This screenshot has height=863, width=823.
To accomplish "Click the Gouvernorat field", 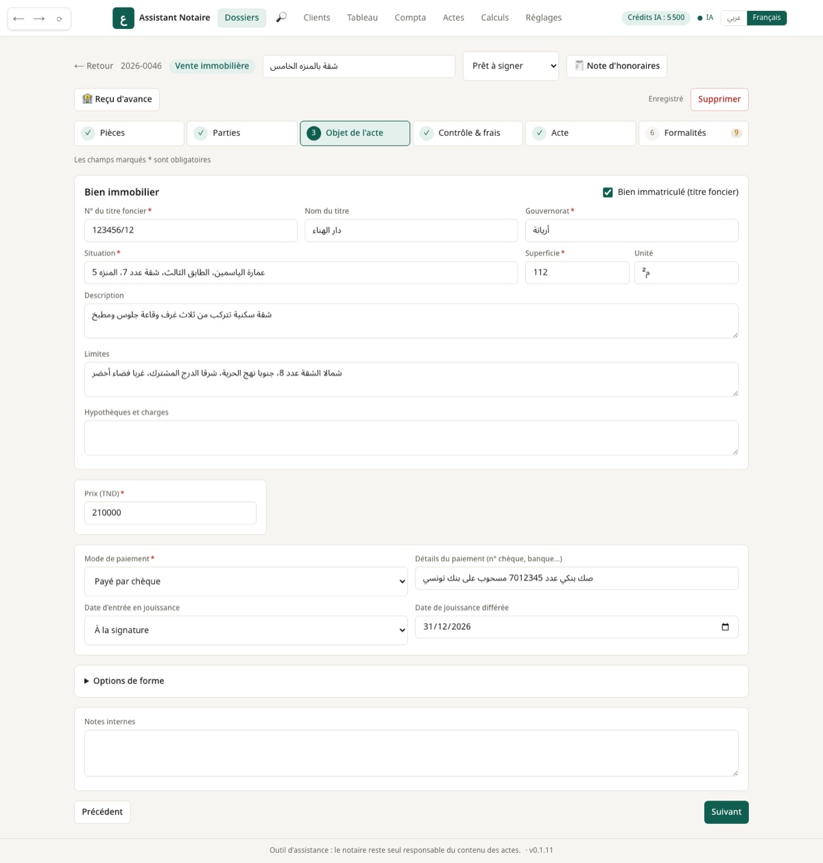I will pos(632,231).
